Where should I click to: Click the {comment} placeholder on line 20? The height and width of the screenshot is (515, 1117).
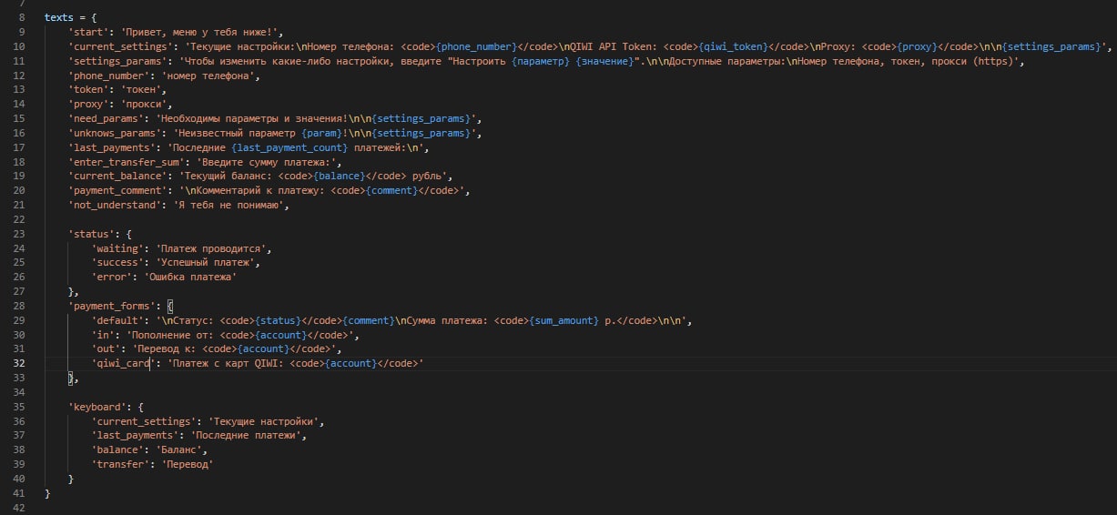click(x=392, y=191)
